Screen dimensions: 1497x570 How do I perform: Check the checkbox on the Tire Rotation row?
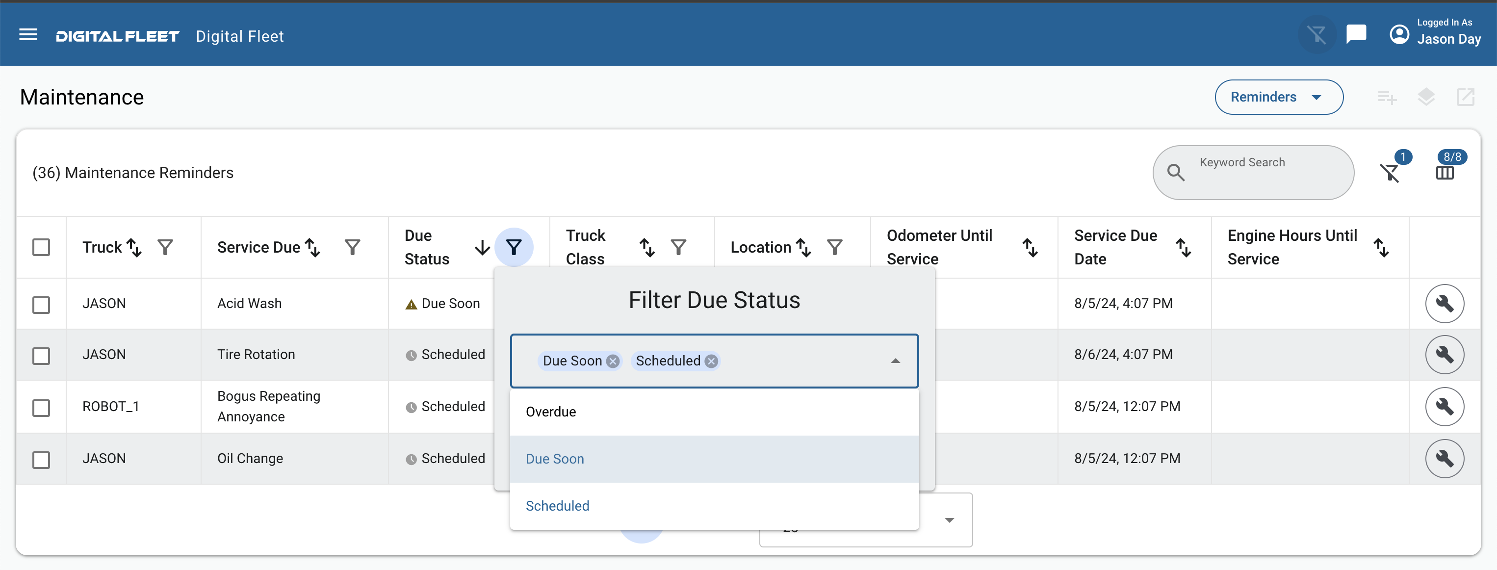point(41,356)
